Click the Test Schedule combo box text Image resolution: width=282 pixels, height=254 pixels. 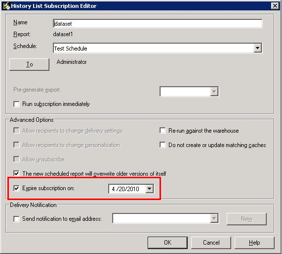71,49
